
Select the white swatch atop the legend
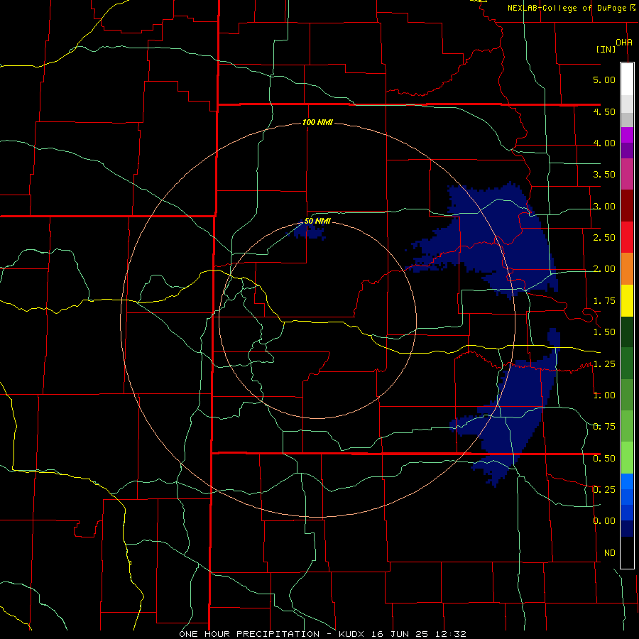point(627,80)
